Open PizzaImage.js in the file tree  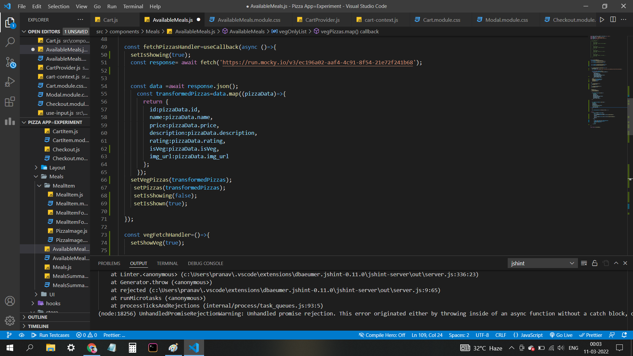point(72,231)
